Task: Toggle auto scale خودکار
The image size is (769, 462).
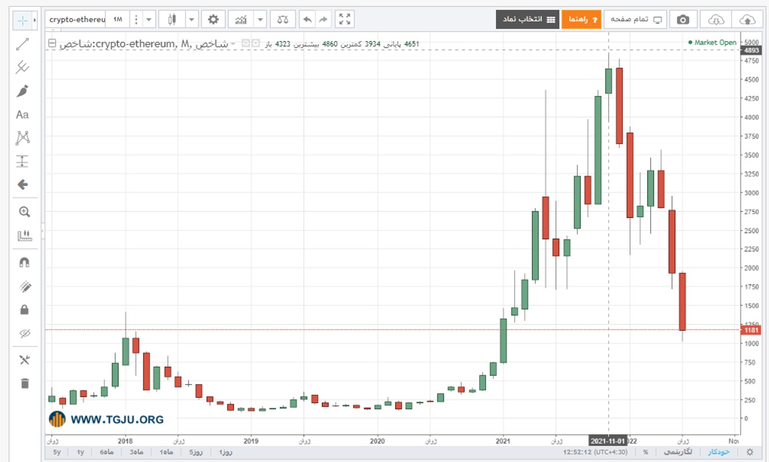Action: [x=719, y=452]
